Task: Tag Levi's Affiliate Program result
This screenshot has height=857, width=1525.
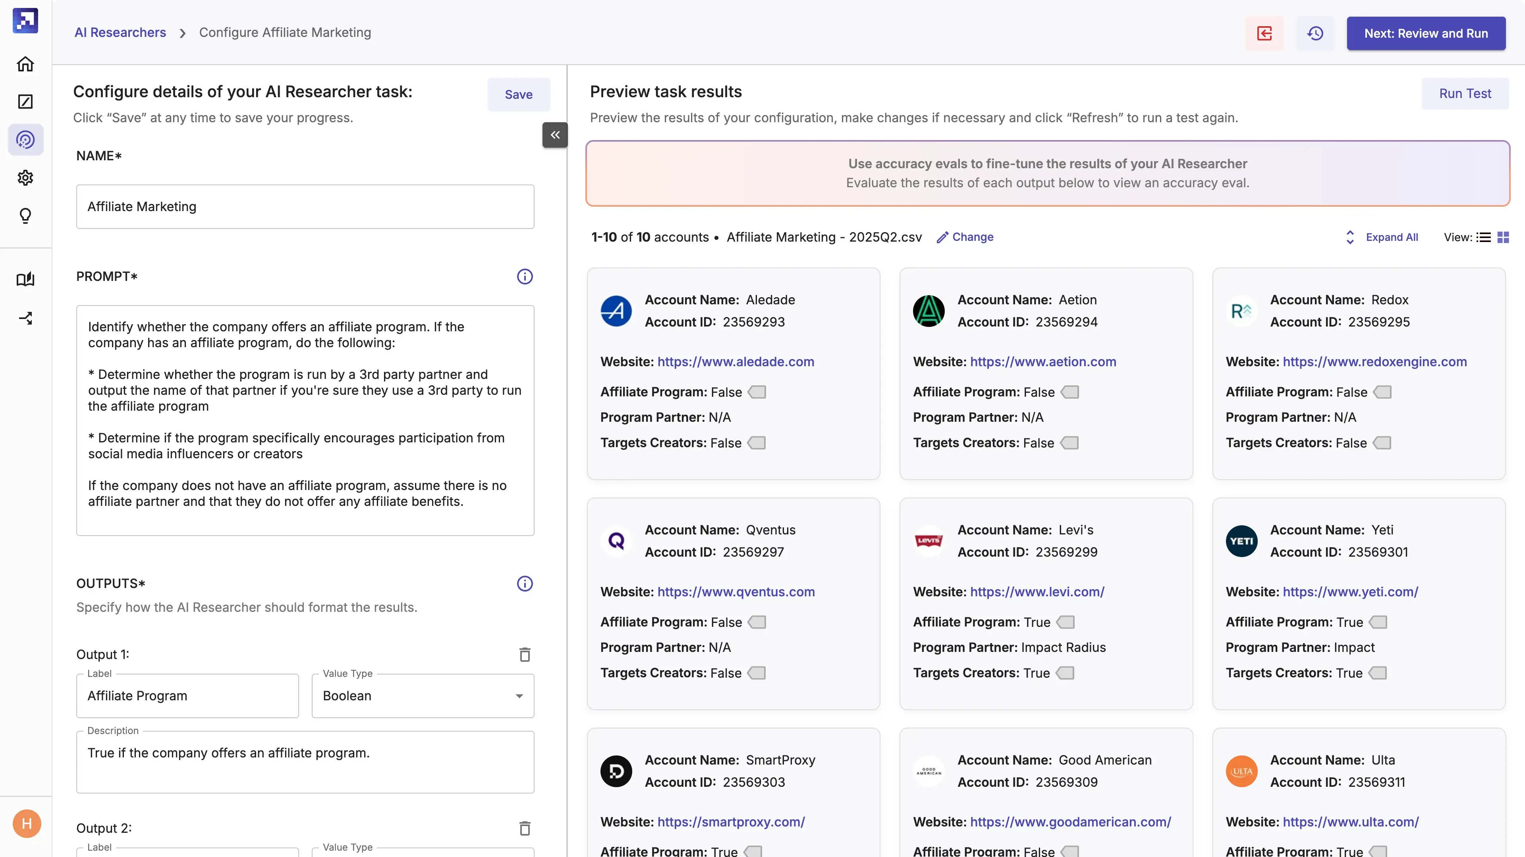Action: point(1066,622)
